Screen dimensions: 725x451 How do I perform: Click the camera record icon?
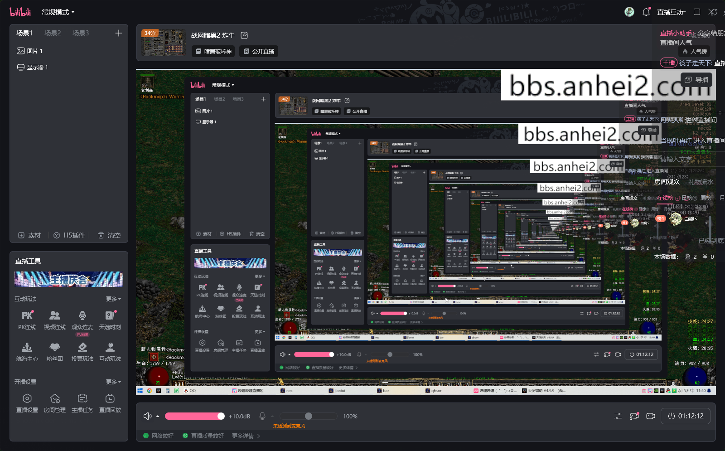(x=651, y=416)
